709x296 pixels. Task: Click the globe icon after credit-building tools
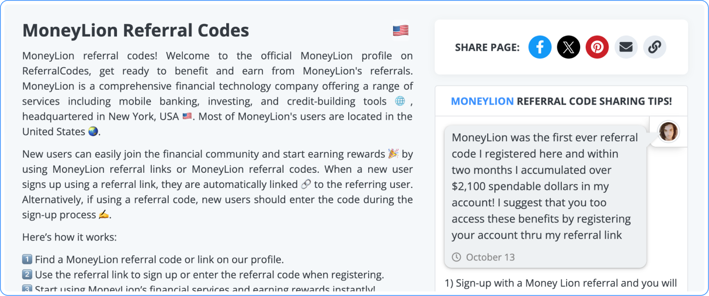click(x=400, y=101)
